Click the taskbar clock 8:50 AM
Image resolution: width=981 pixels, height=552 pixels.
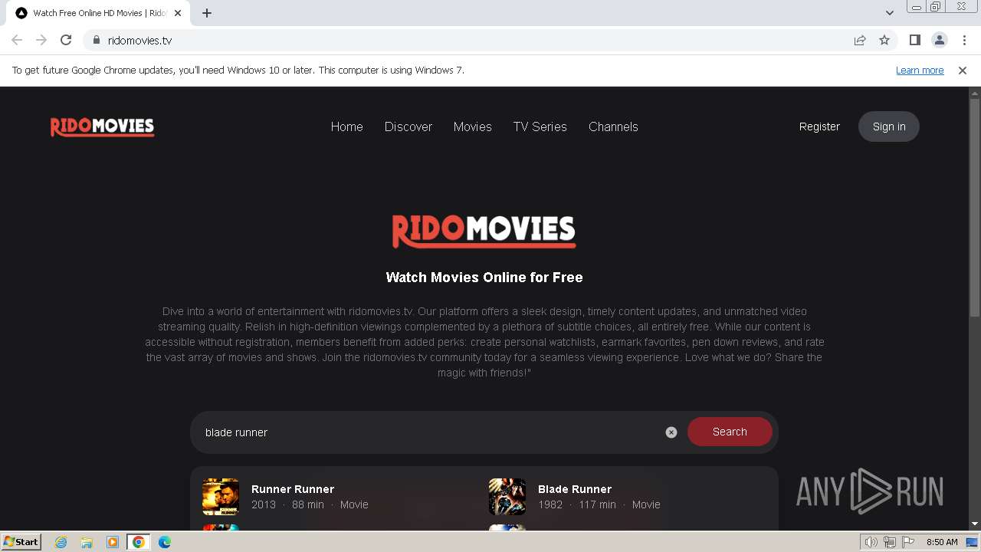click(x=942, y=542)
